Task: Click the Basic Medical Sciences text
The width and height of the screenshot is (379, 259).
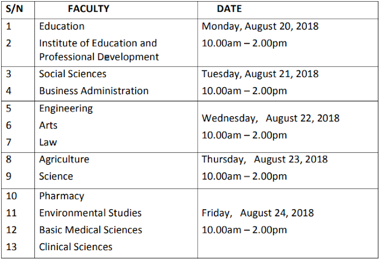Action: 91,230
